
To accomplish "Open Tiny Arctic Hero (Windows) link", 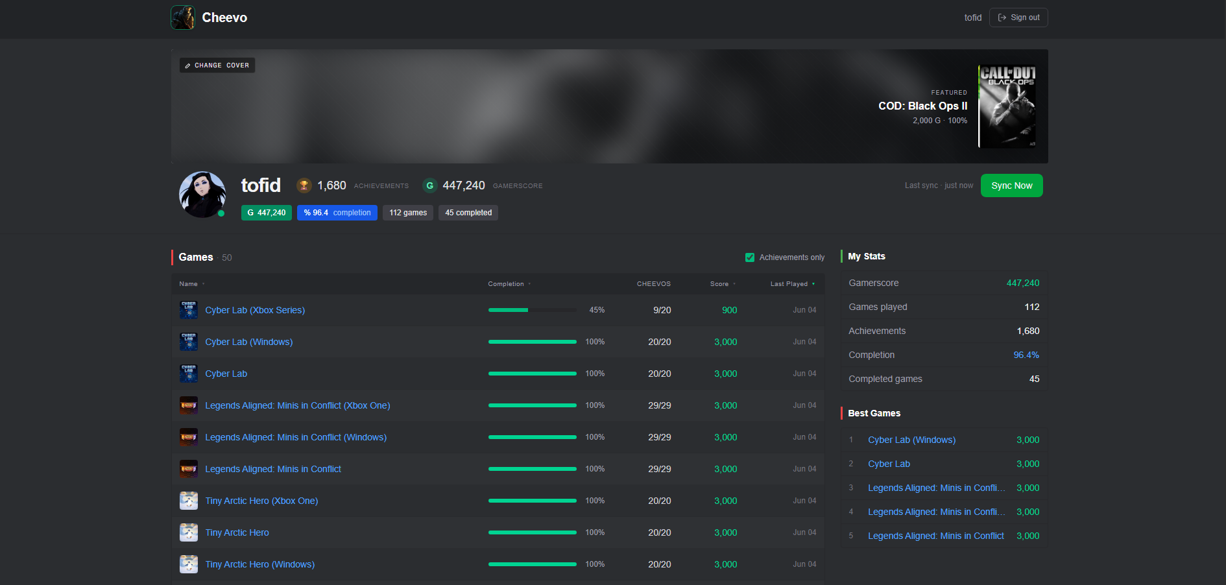I will coord(260,564).
